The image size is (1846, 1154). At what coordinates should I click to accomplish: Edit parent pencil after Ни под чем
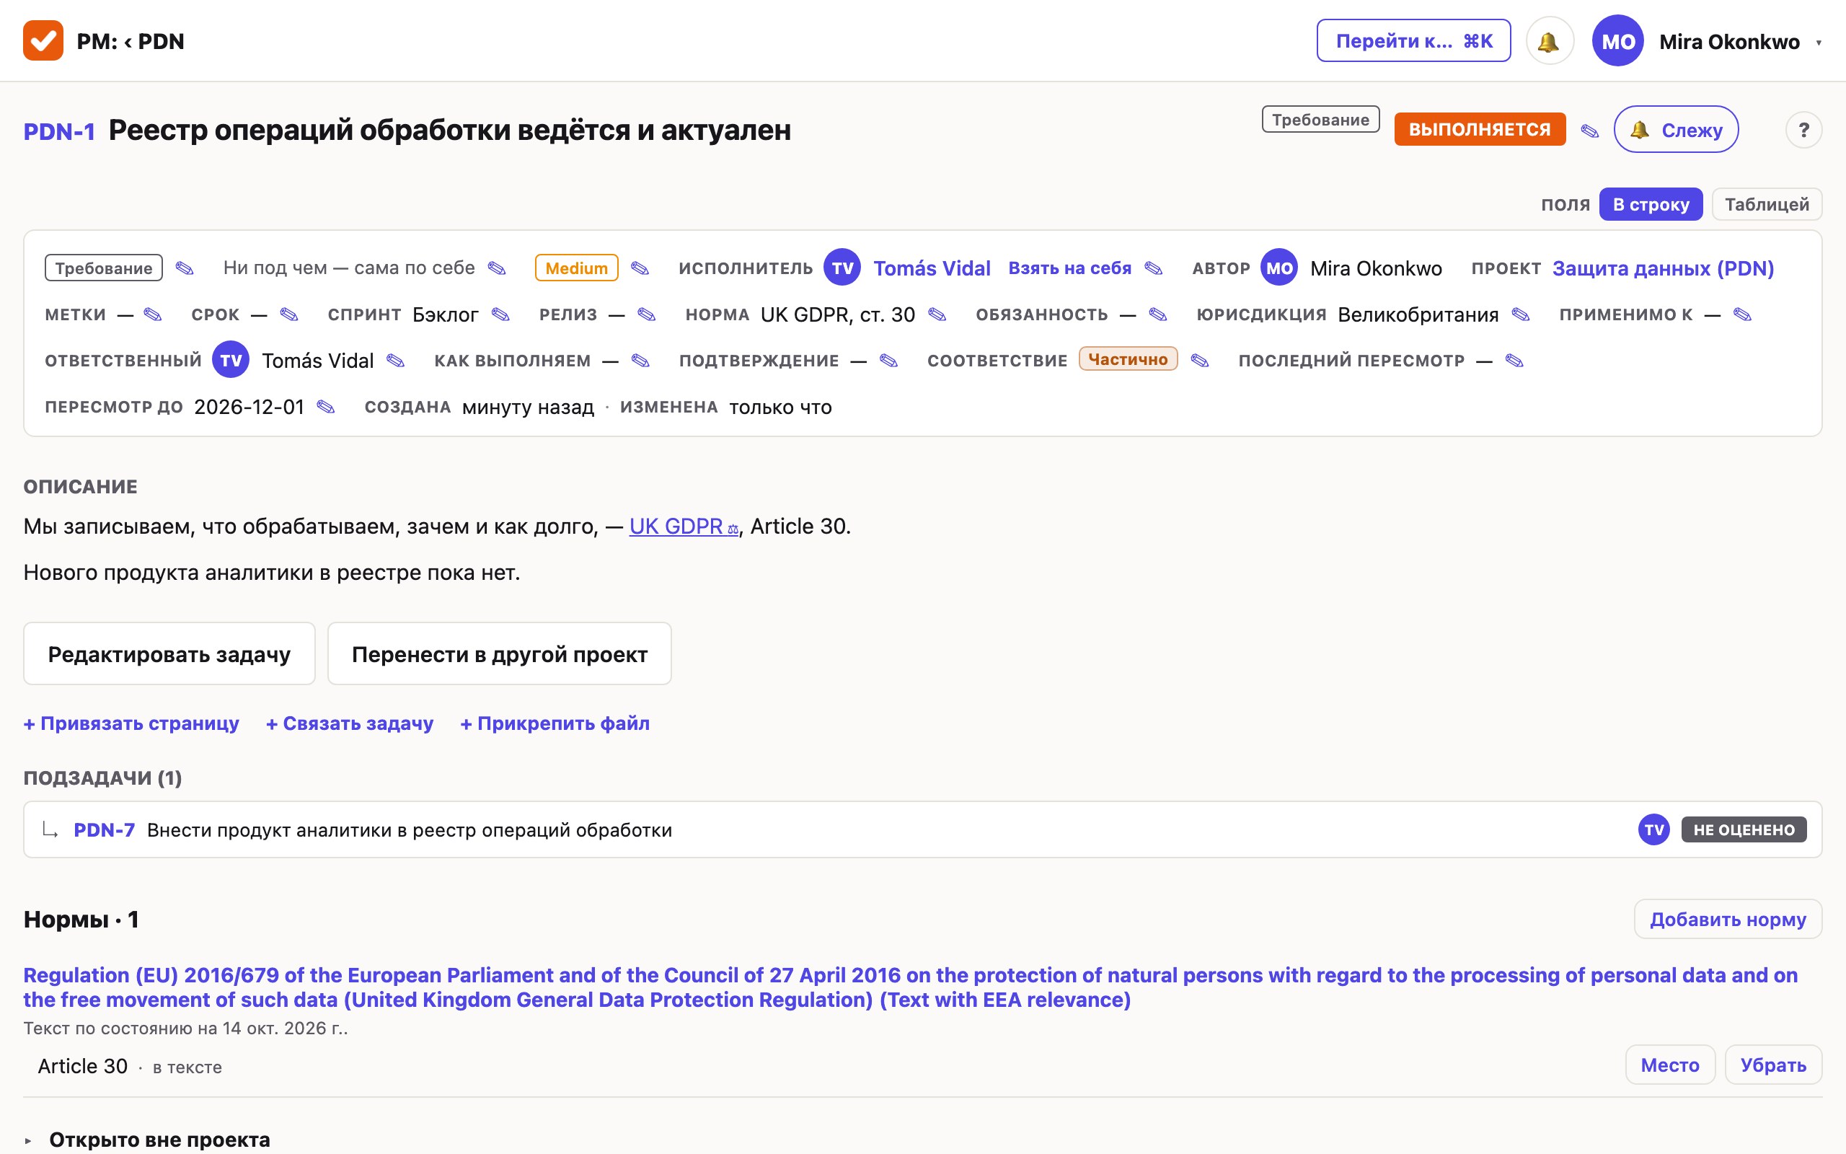pos(497,268)
